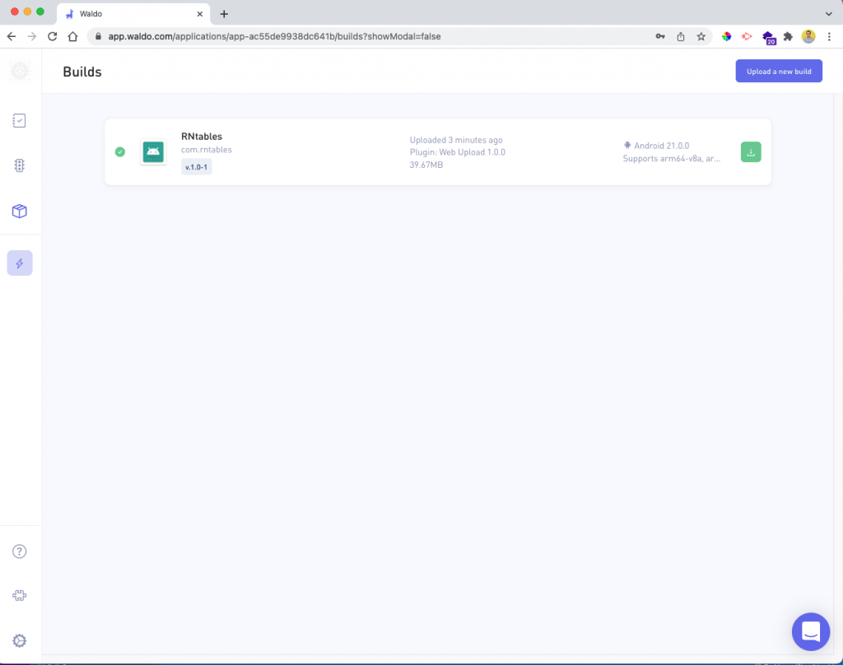843x665 pixels.
Task: Open settings gear at sidebar bottom
Action: 19,640
